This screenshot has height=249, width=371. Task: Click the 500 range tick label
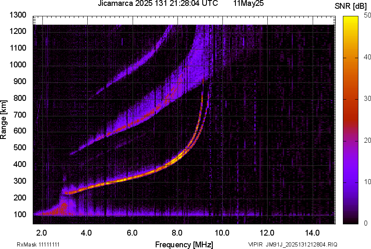tap(20, 147)
